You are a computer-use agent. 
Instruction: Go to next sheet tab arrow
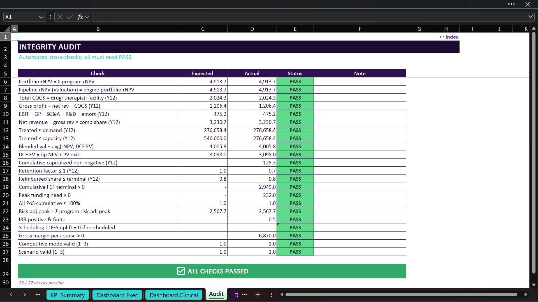[25, 294]
